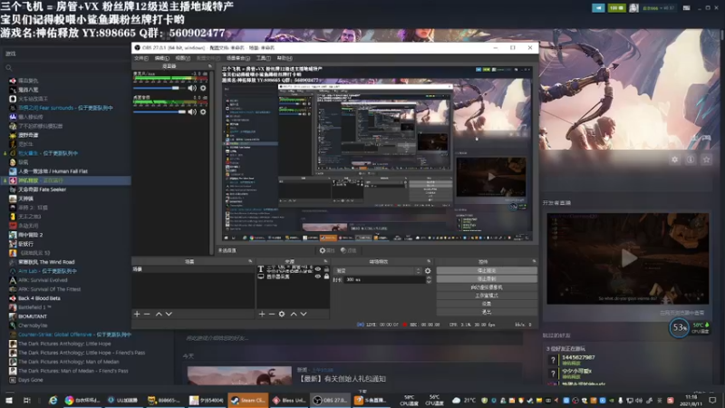Viewport: 725px width, 408px height.
Task: Click the 停止推流 button
Action: (487, 270)
